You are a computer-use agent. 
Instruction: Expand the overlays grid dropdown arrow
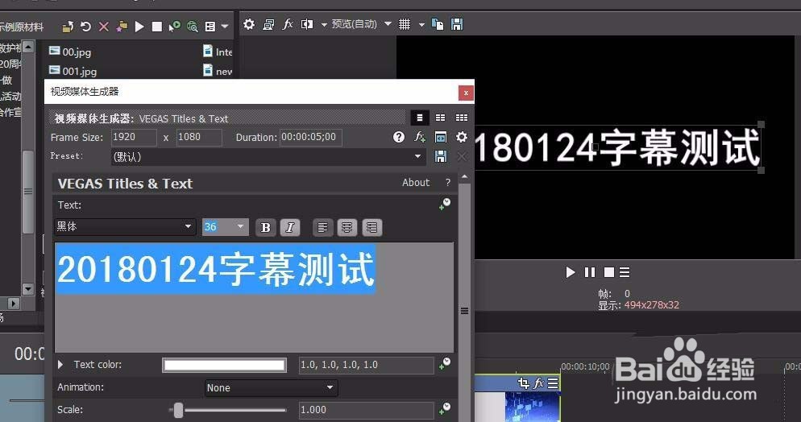click(422, 24)
